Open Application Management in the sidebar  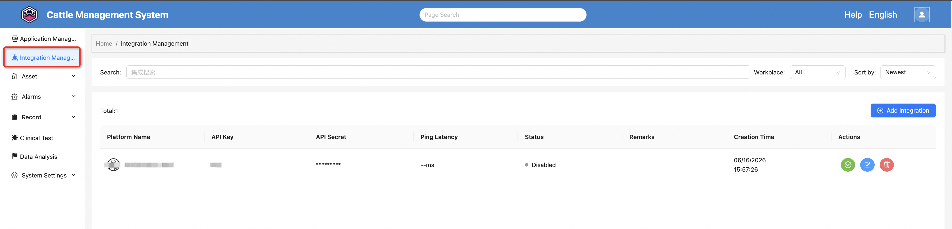tap(44, 38)
